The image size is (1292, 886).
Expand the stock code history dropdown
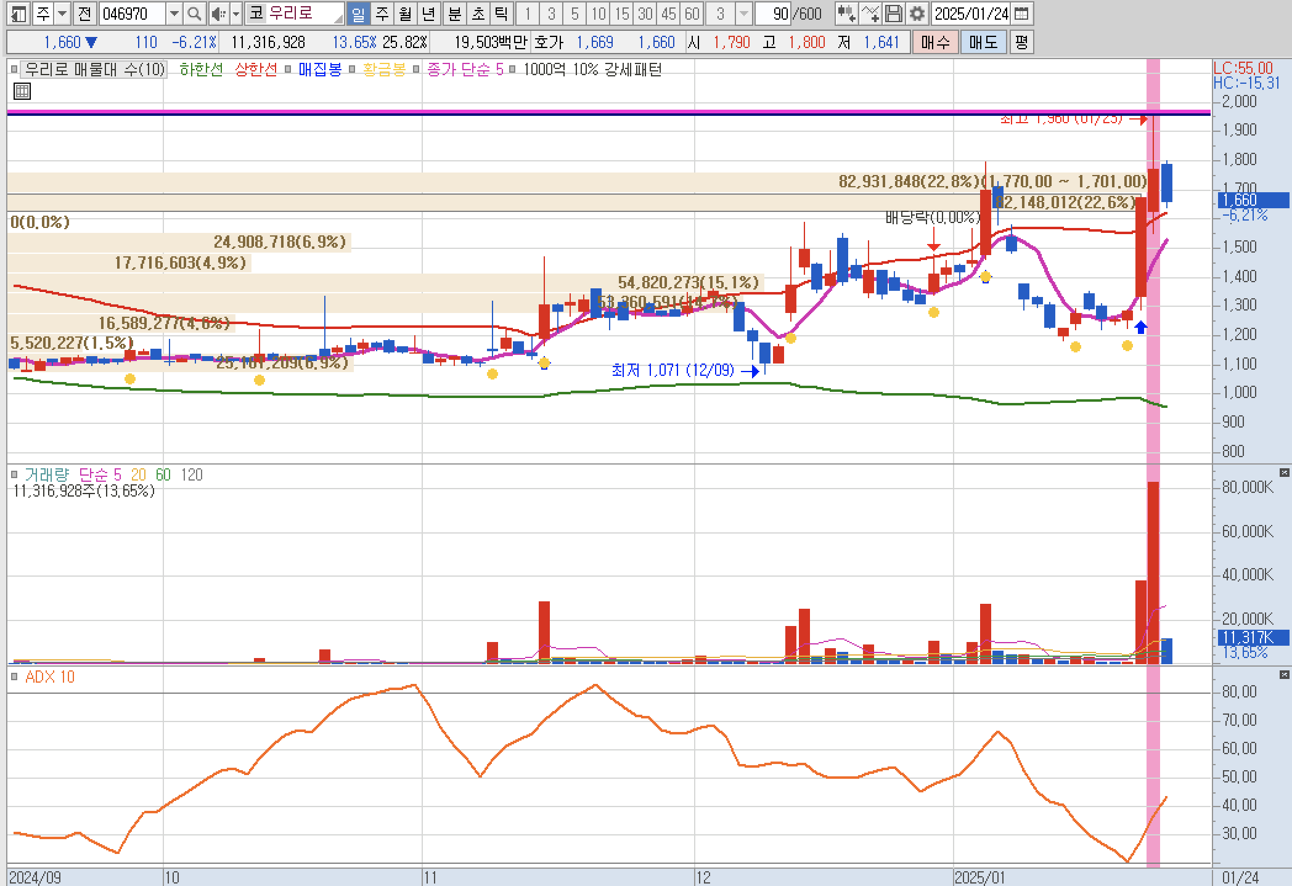click(x=174, y=14)
